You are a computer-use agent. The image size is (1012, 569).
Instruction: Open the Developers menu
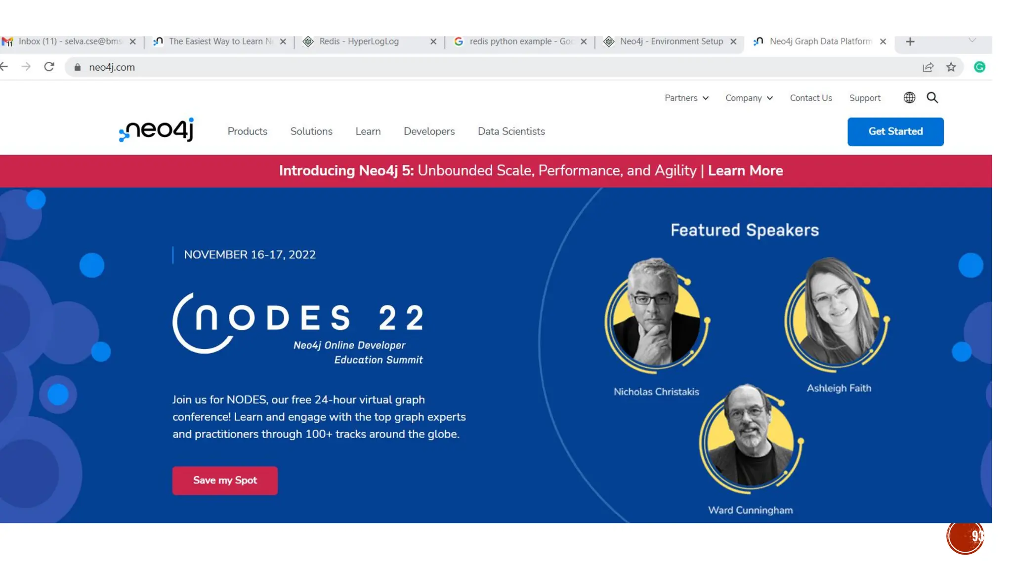(429, 131)
